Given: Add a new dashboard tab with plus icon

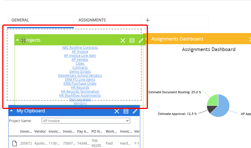Looking at the screenshot, I should pos(148,20).
